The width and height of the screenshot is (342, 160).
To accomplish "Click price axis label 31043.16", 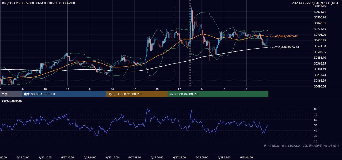I will [x=320, y=6].
